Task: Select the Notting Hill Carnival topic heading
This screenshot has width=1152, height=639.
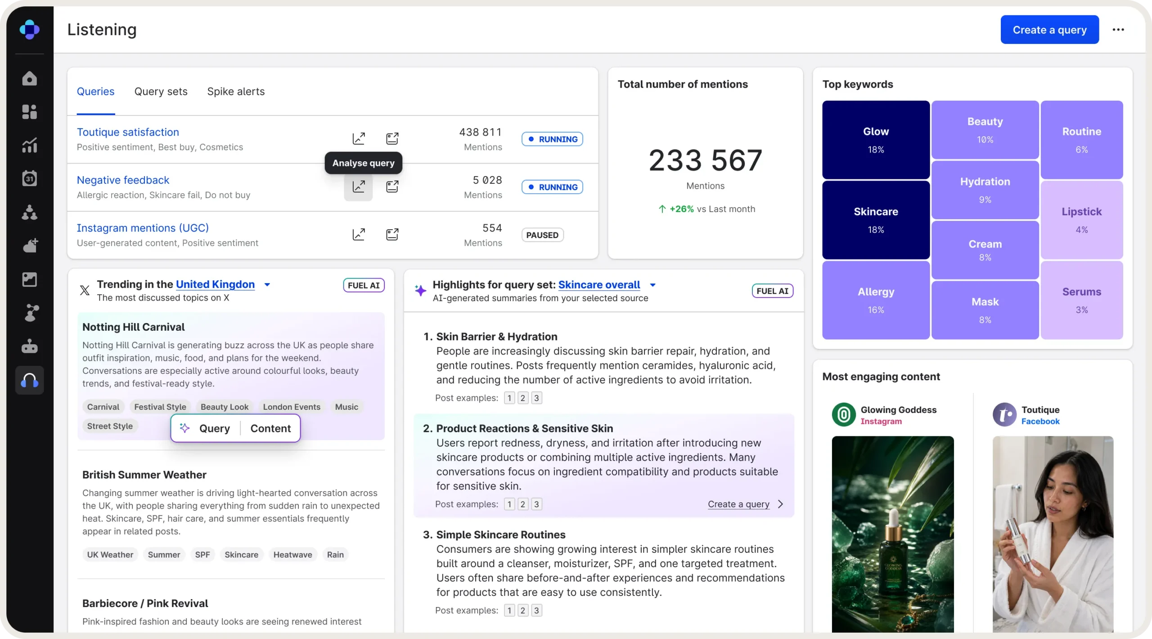Action: pyautogui.click(x=134, y=327)
